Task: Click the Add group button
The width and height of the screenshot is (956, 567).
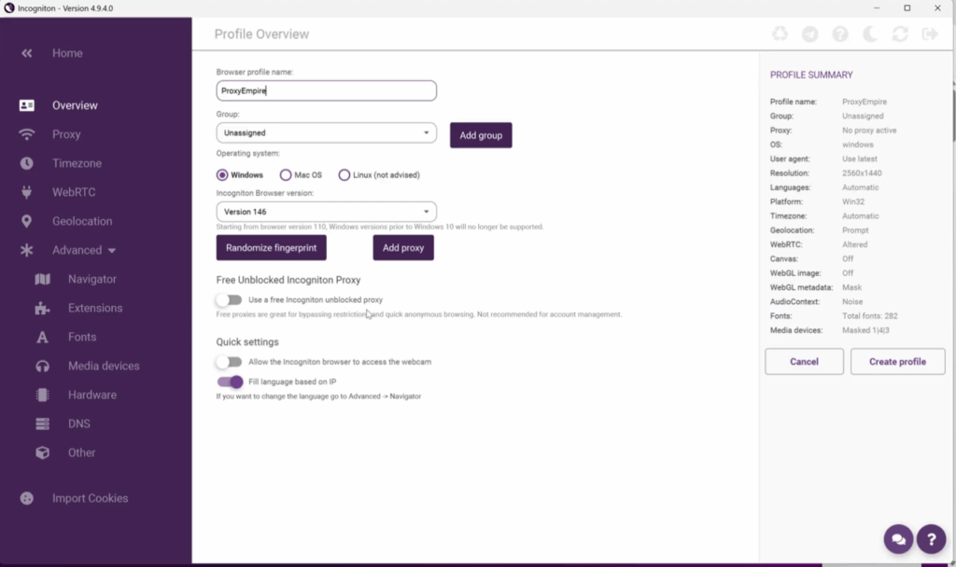Action: tap(481, 135)
